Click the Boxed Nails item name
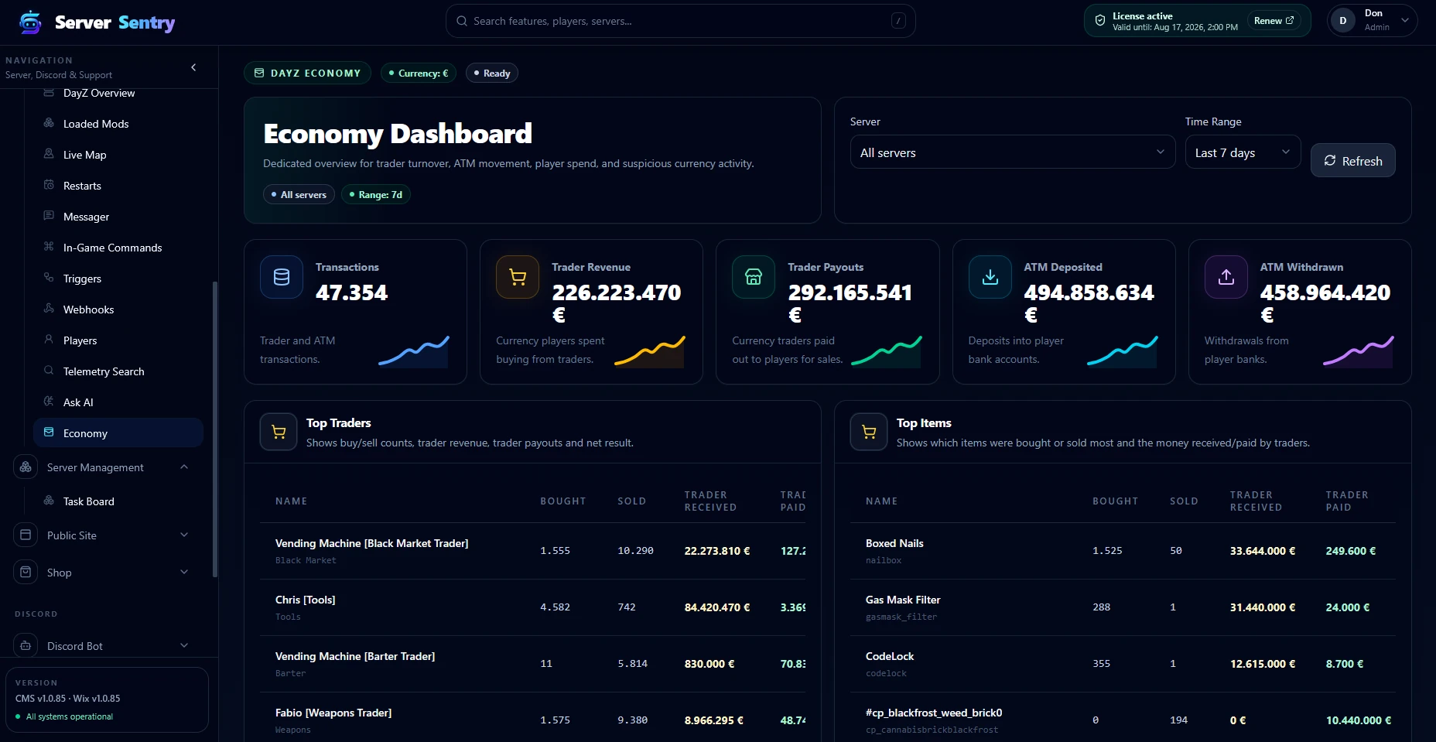 (894, 543)
